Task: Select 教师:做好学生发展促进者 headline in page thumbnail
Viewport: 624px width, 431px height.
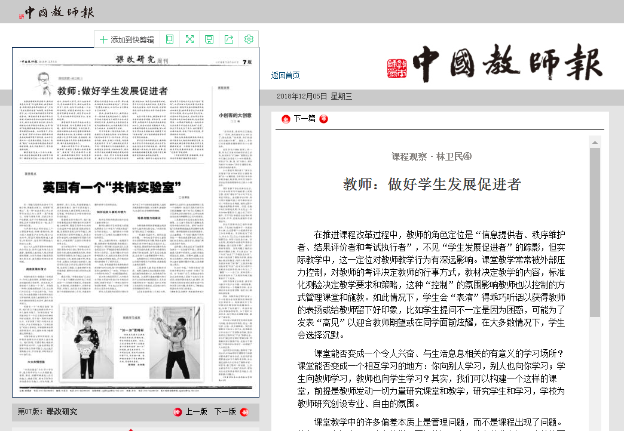Action: coord(112,91)
